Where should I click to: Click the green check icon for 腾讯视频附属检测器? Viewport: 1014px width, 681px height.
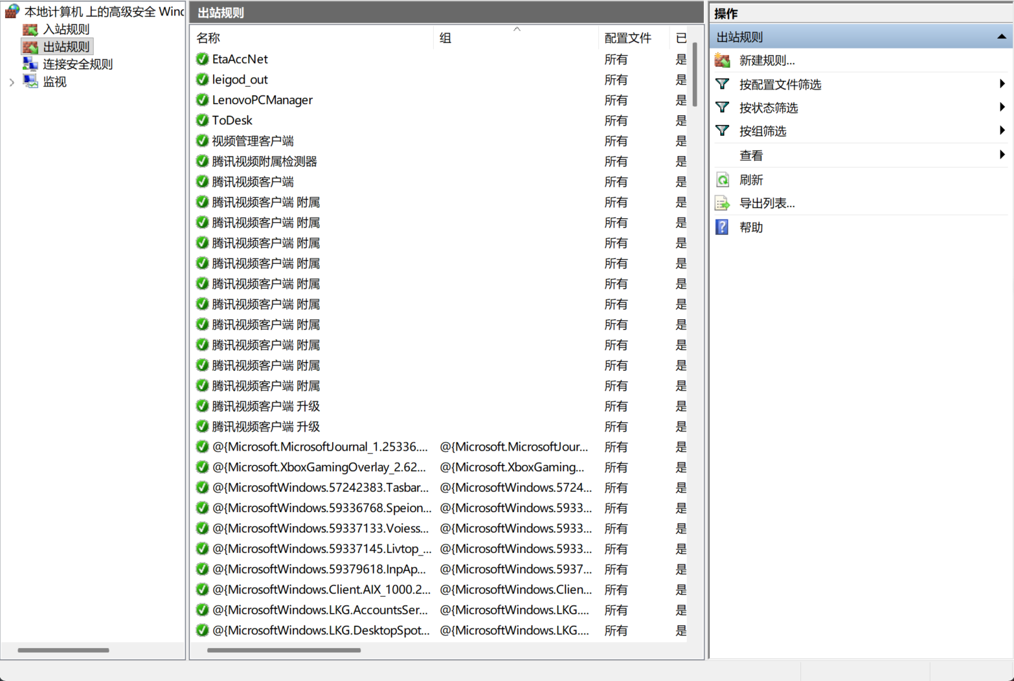click(202, 161)
